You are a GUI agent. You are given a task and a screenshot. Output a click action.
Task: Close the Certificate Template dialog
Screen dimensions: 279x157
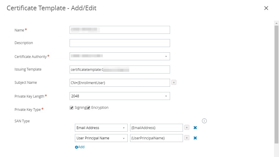[266, 8]
